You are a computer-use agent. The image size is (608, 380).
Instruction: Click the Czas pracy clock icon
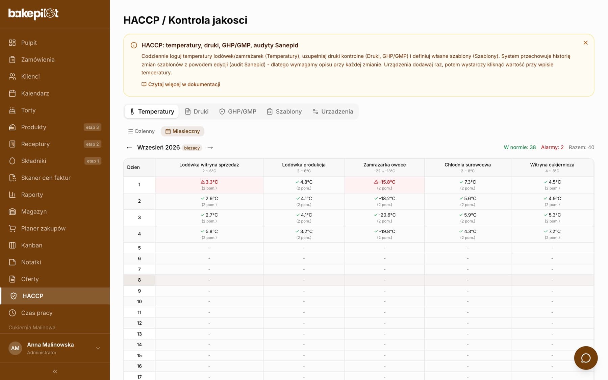pyautogui.click(x=12, y=313)
